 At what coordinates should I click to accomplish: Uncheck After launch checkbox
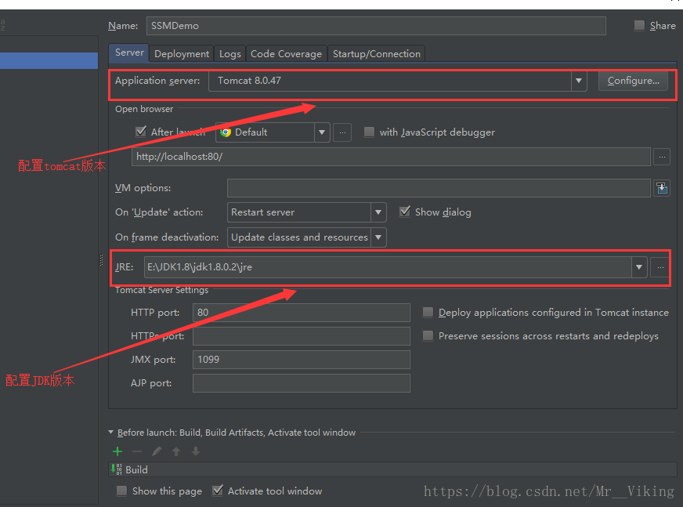point(141,132)
